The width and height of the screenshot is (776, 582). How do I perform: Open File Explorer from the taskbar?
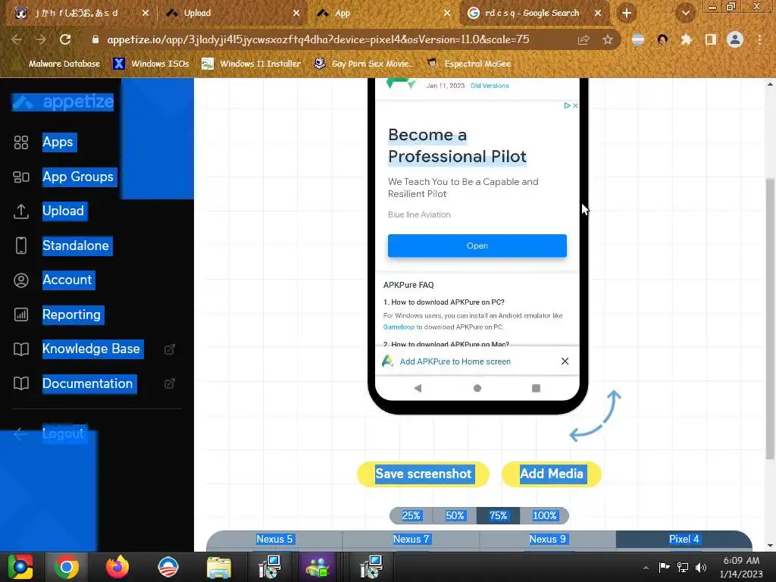(218, 567)
